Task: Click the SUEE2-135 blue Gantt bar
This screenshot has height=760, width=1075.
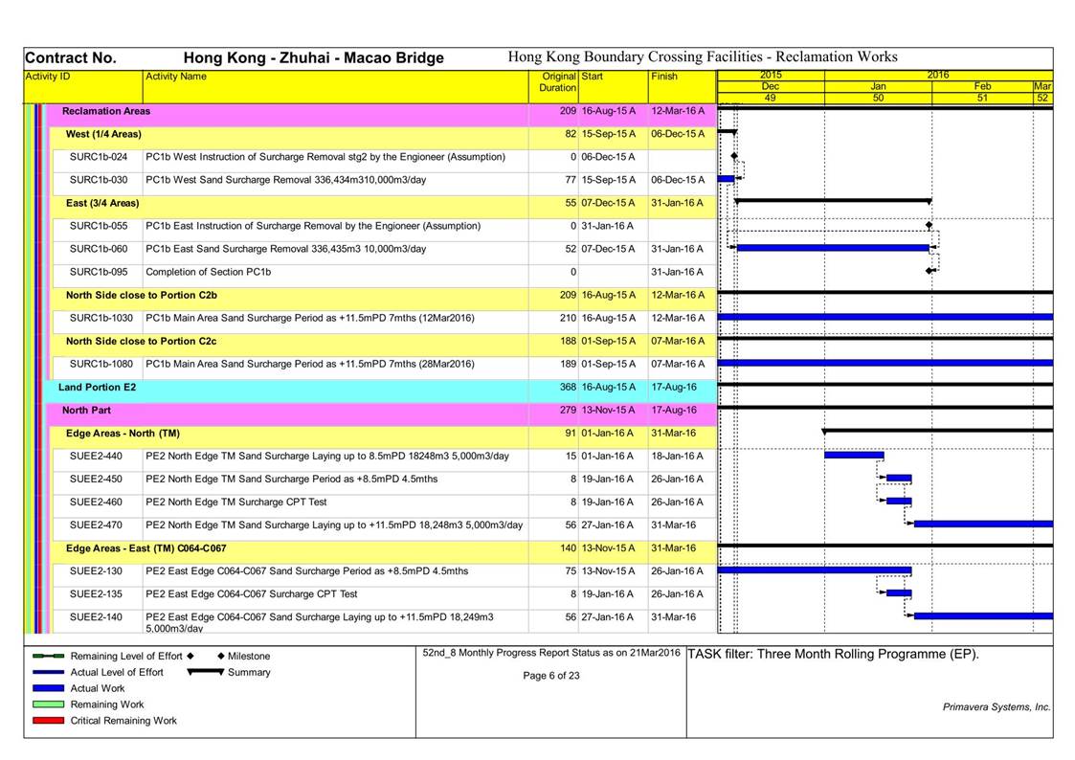Action: click(900, 592)
